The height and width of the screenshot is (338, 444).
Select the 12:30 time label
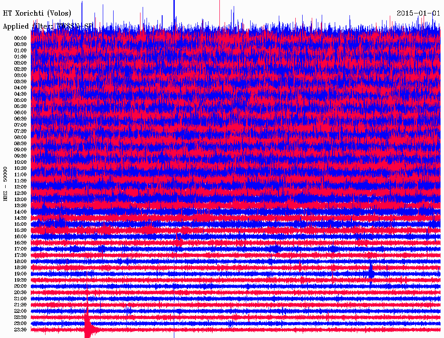tap(20, 193)
